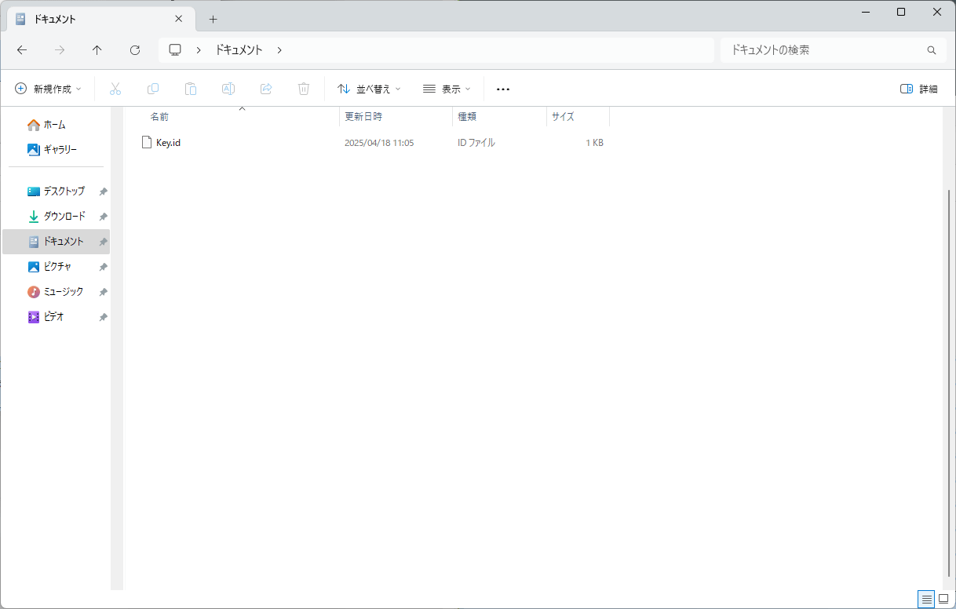Click the Rename icon in toolbar

tap(228, 89)
